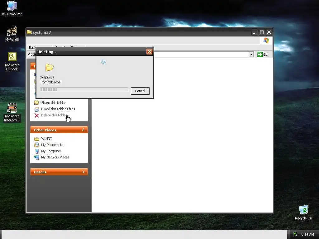Minimize the system32 window
Viewport: 319px width, 239px height.
254,32
